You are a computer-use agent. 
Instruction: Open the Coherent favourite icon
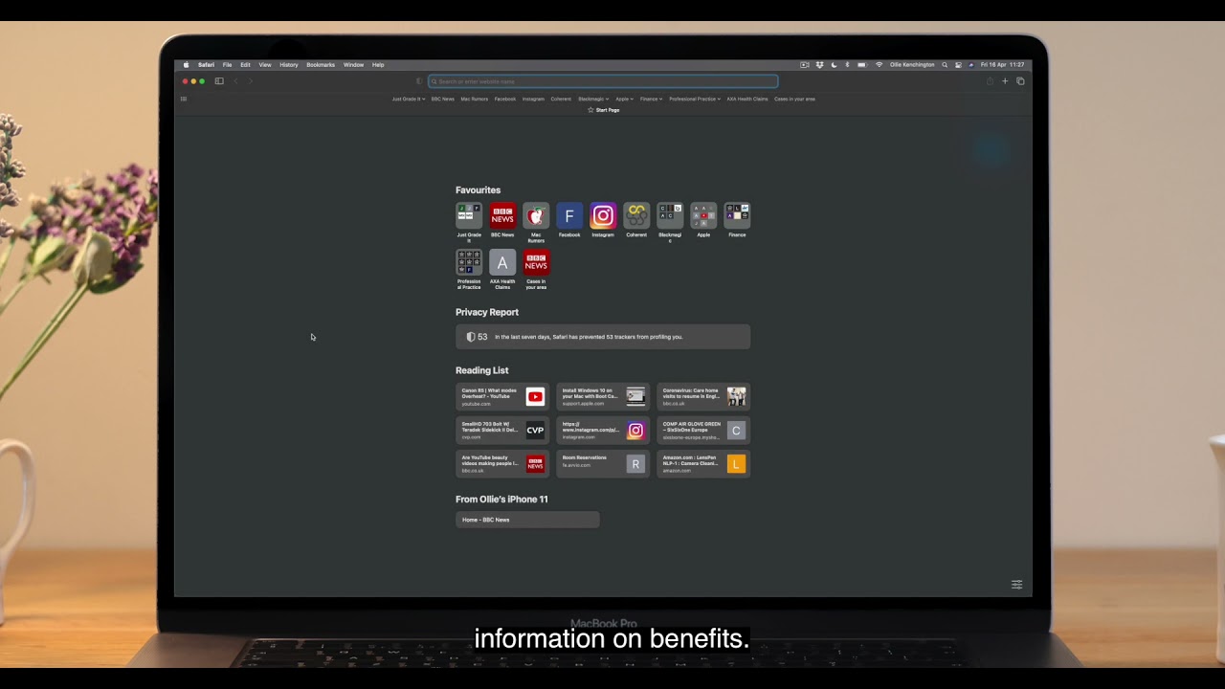pyautogui.click(x=636, y=215)
